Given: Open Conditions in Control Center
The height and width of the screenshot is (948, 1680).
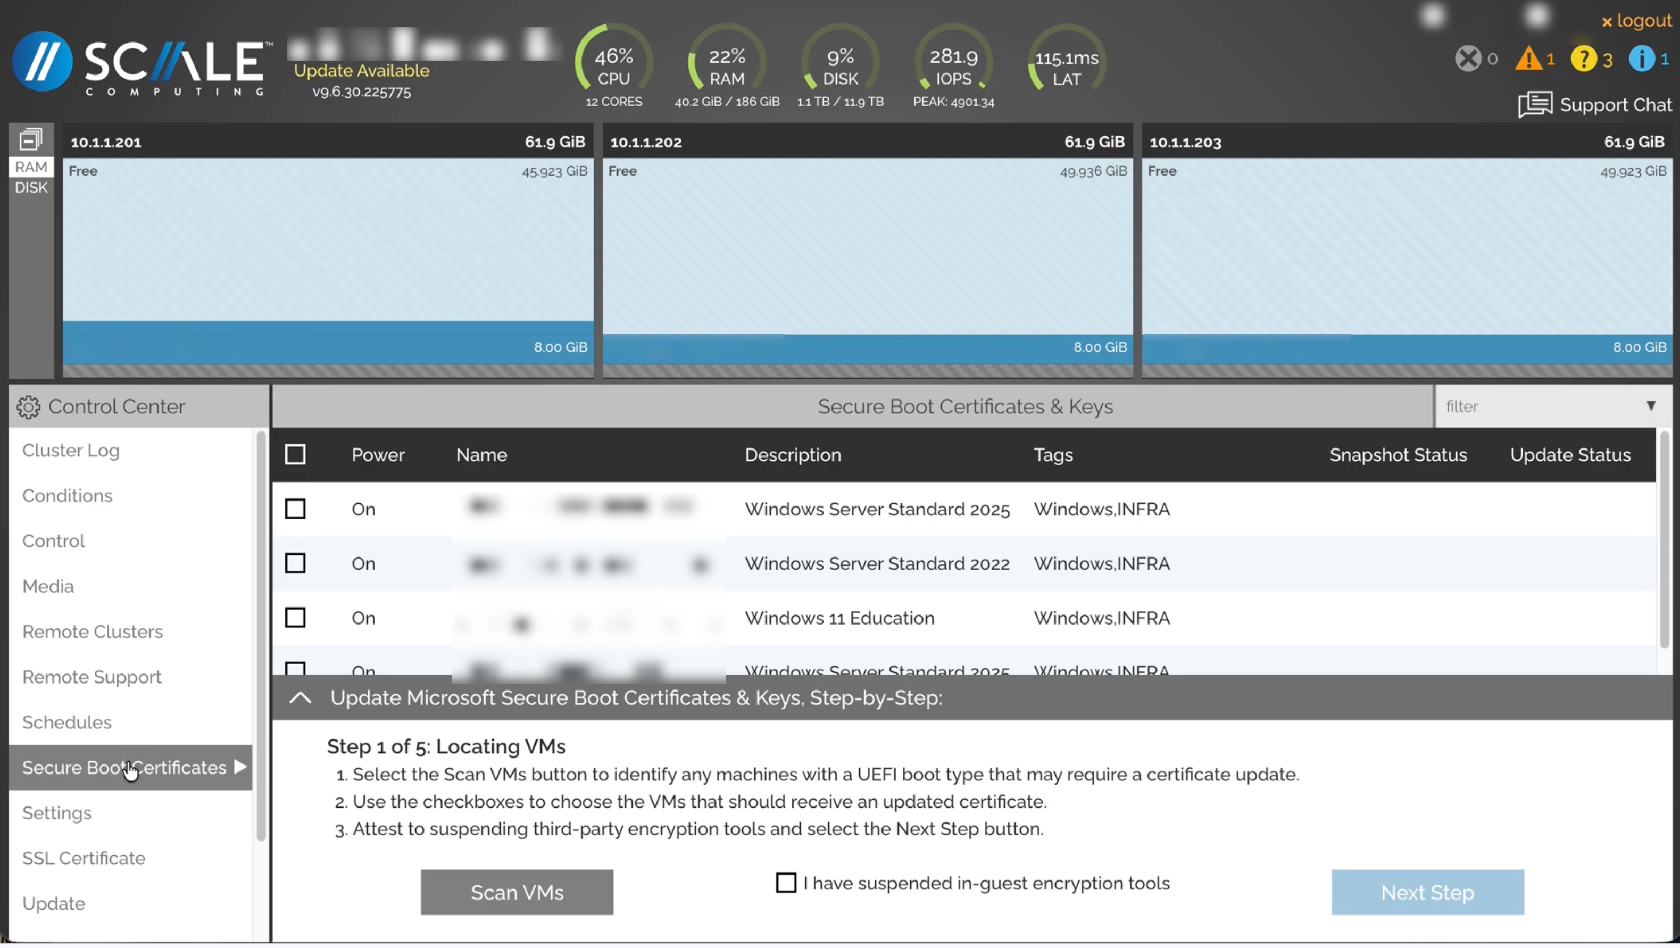Looking at the screenshot, I should 67,495.
